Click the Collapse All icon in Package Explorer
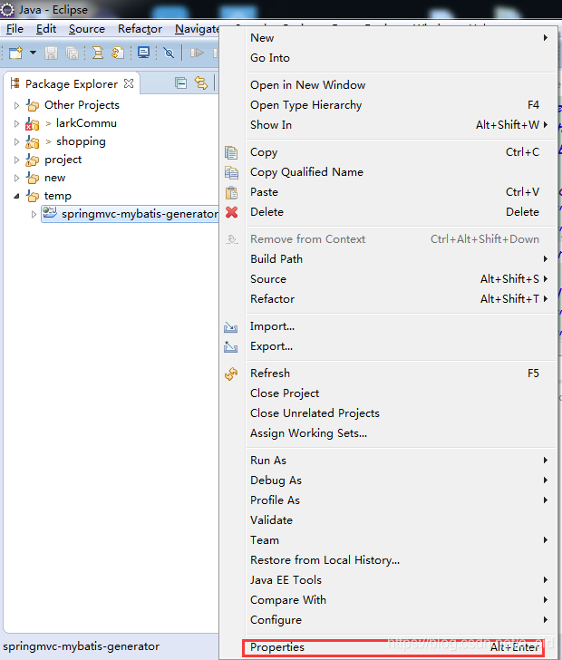 [180, 83]
